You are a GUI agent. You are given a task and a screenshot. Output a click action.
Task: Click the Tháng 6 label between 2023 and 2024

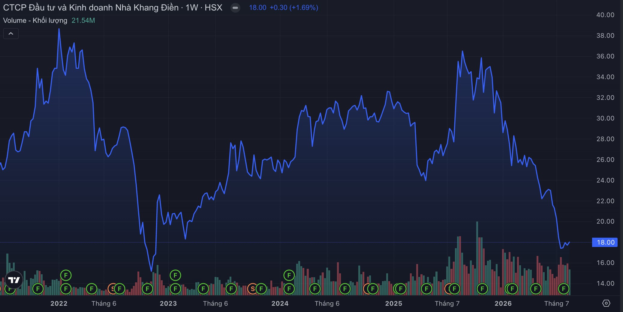click(215, 303)
